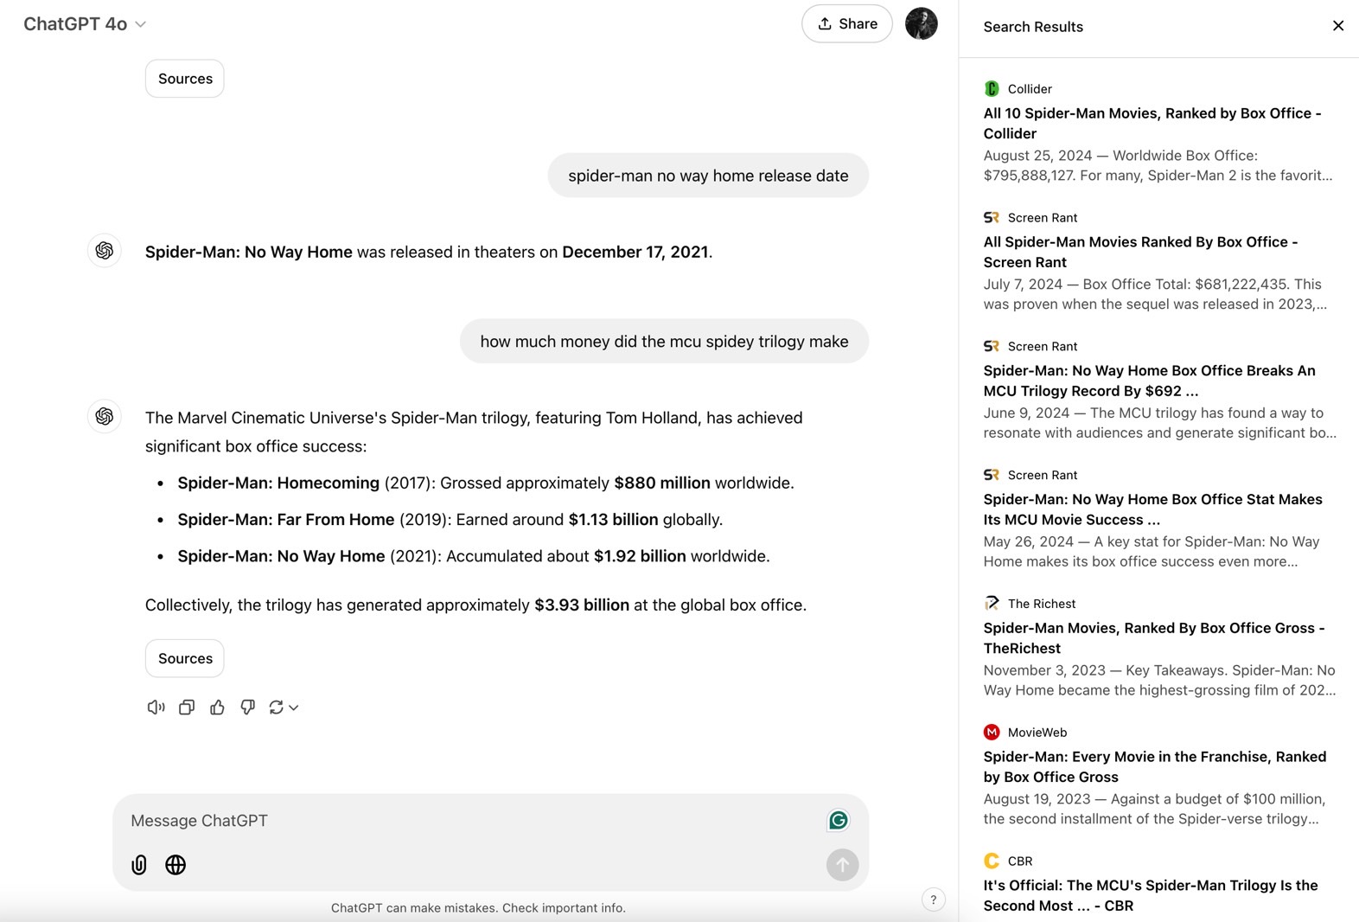Screen dimensions: 1359x922
Task: Toggle the web search globe icon
Action: [175, 865]
